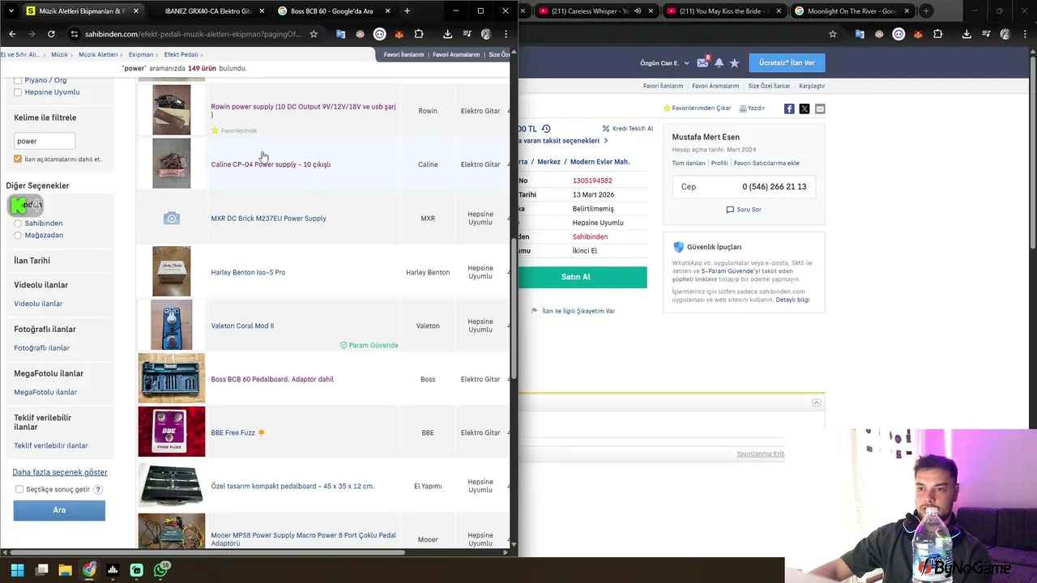Open File Explorer from the taskbar
1037x583 pixels.
click(65, 570)
